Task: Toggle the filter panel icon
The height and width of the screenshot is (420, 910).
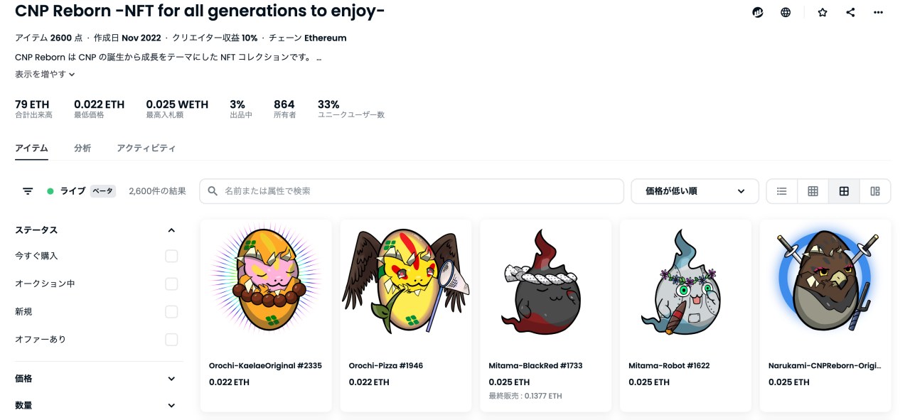Action: pos(28,191)
